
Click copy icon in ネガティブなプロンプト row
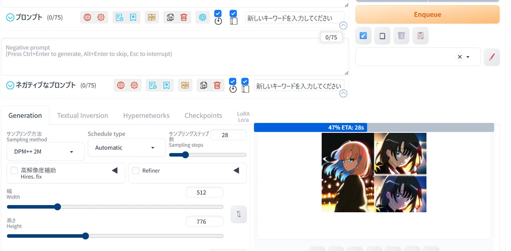tap(204, 85)
